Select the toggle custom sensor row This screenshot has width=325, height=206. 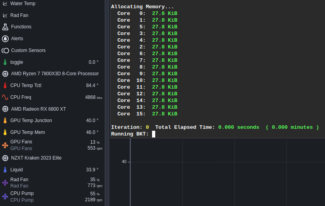(x=52, y=62)
